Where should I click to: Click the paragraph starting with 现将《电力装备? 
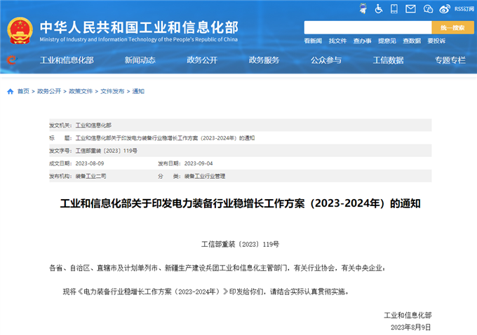pos(206,292)
